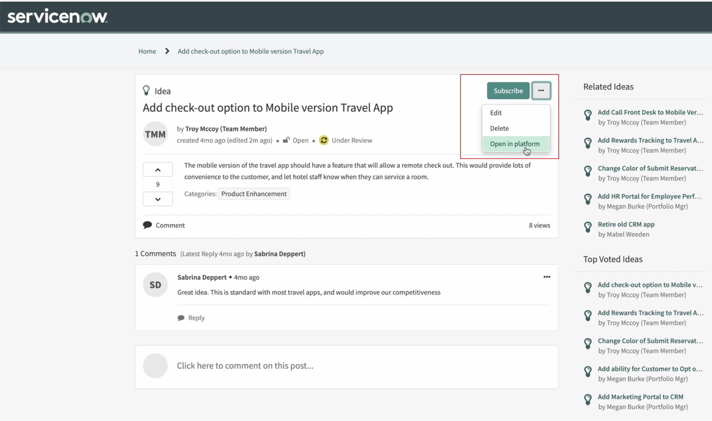Image resolution: width=712 pixels, height=421 pixels.
Task: Click the Subscribe button
Action: pyautogui.click(x=508, y=90)
